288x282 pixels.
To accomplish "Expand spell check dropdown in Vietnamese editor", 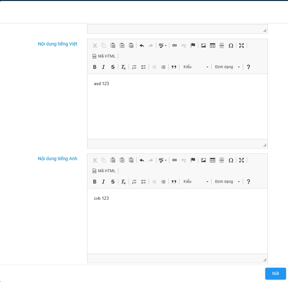I will tap(165, 45).
